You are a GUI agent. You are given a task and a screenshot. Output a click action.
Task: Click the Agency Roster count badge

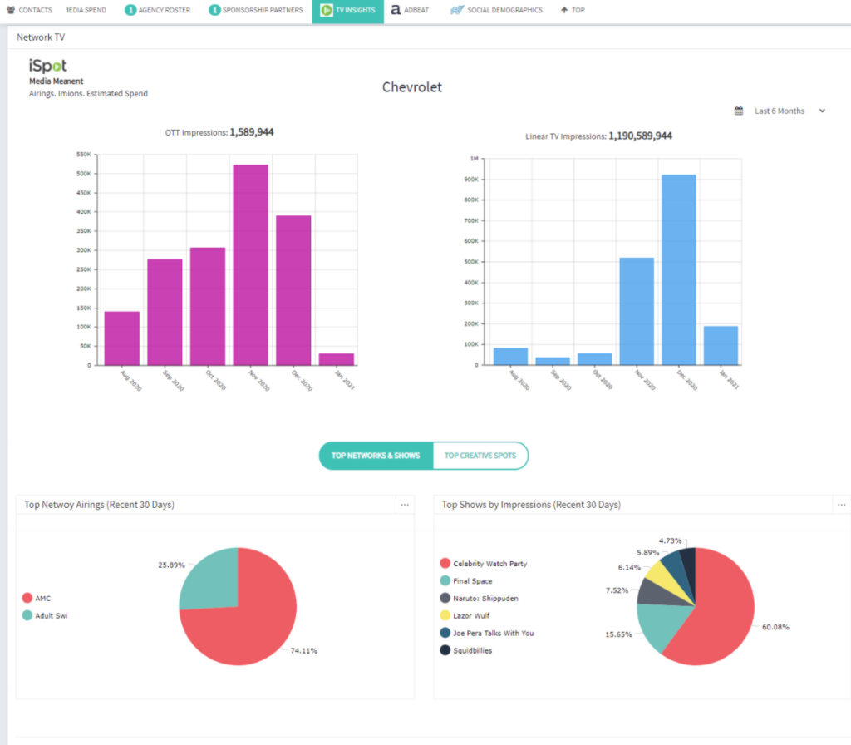pos(130,10)
